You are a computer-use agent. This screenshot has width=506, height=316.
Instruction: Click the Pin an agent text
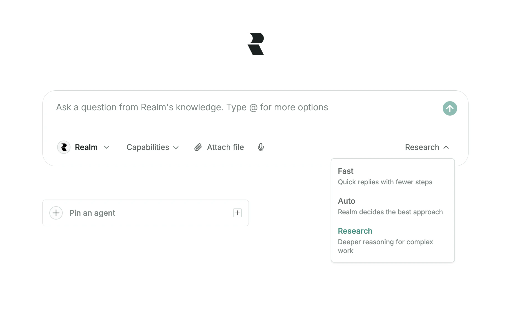tap(92, 213)
